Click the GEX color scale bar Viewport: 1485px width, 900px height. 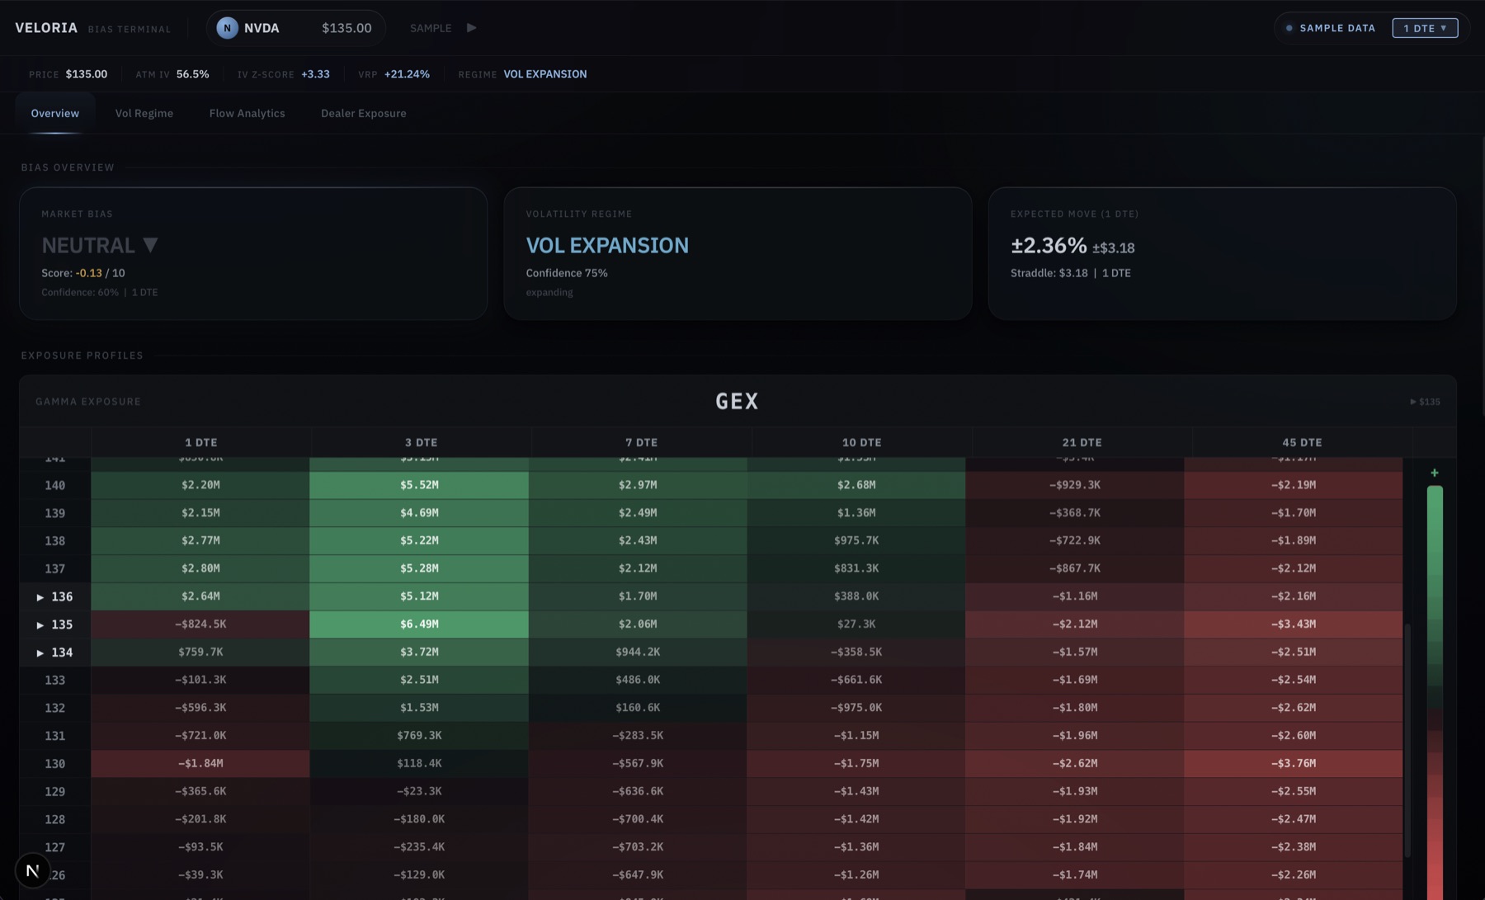pyautogui.click(x=1435, y=693)
